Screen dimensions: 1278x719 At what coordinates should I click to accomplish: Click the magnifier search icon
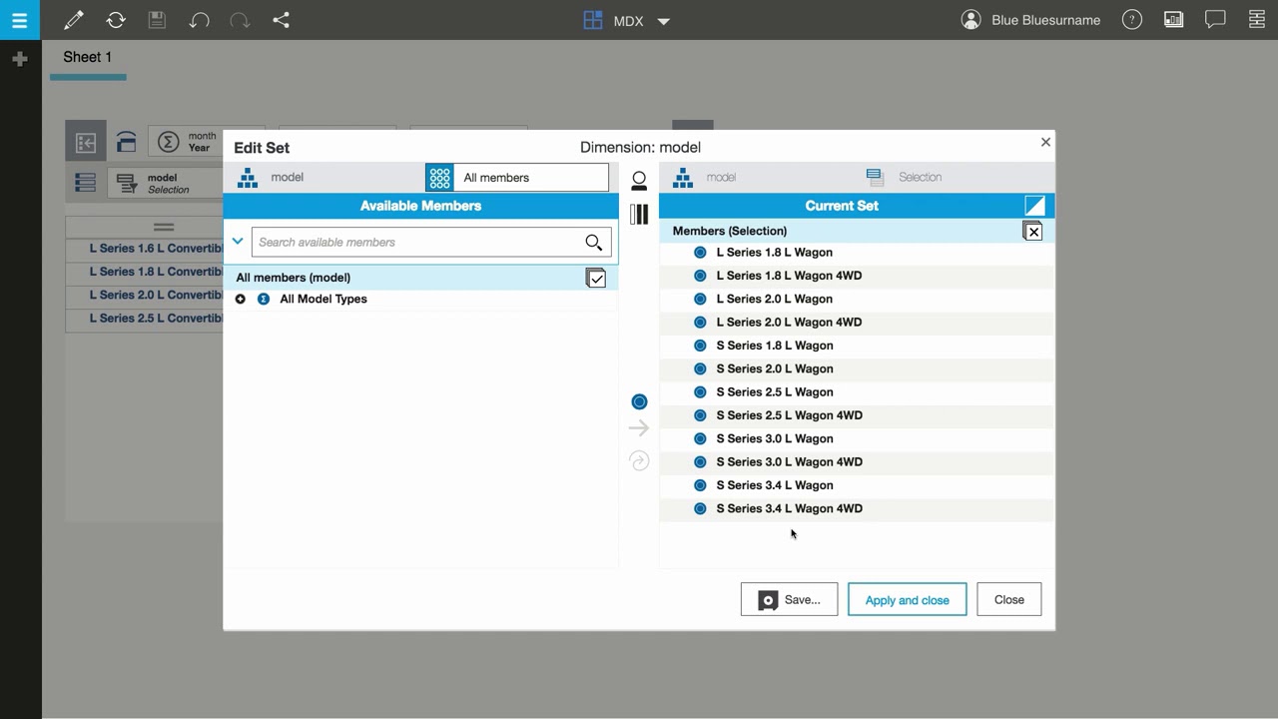click(x=594, y=242)
